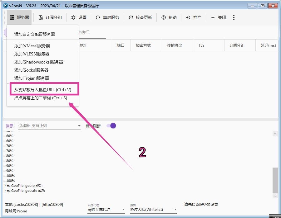The height and width of the screenshot is (218, 281).
Task: Click the check update icon
Action: [131, 17]
